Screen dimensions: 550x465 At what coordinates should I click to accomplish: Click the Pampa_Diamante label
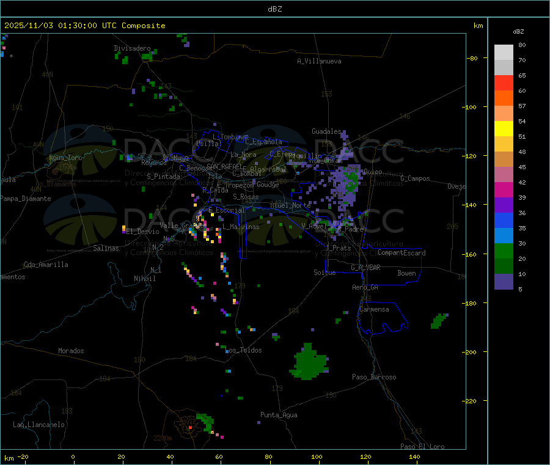[x=20, y=198]
